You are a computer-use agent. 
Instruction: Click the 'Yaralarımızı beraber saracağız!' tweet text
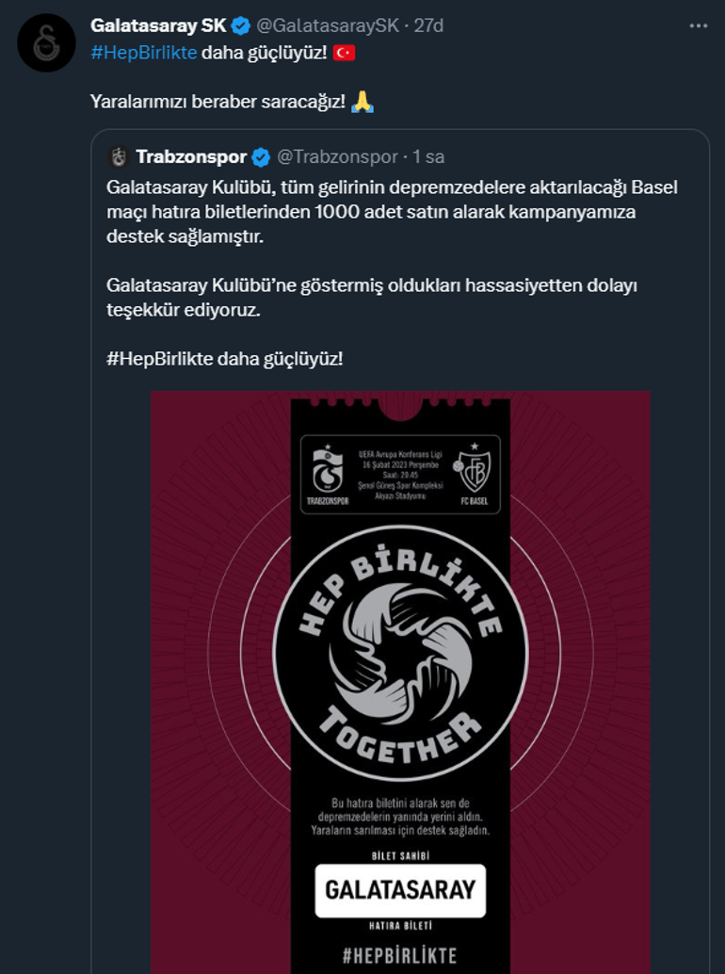tap(217, 101)
